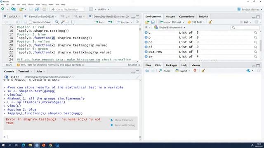Toggle the Source on Save checkbox
The image size is (264, 148).
tap(31, 22)
